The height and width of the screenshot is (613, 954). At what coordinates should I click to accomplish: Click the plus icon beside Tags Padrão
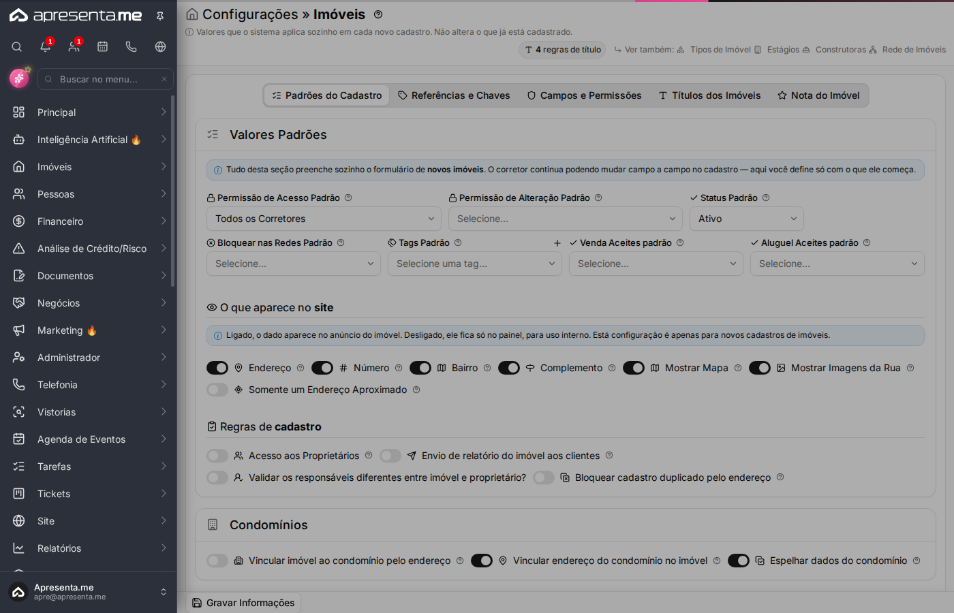(557, 243)
